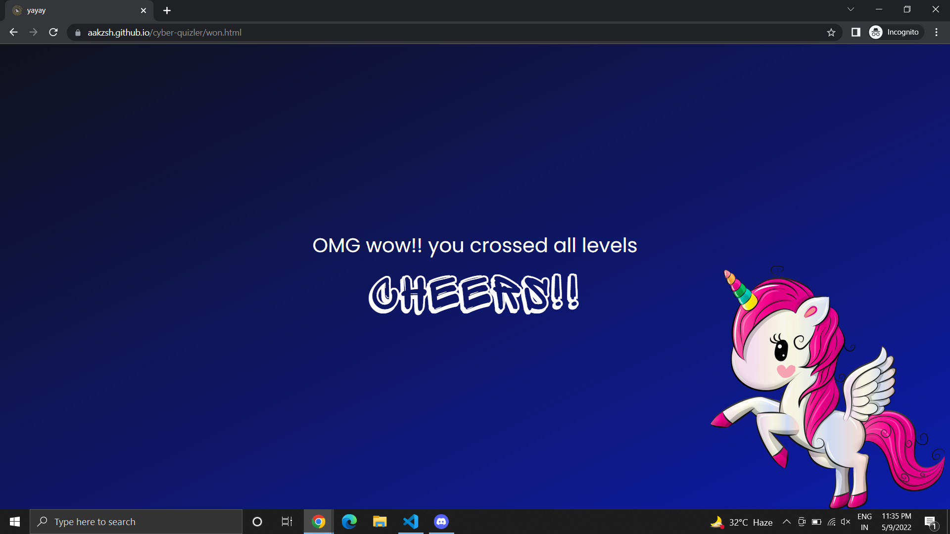Image resolution: width=950 pixels, height=534 pixels.
Task: Launch Visual Studio Code from taskbar
Action: (x=411, y=522)
